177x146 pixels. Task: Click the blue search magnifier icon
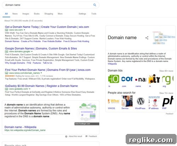click(x=95, y=5)
